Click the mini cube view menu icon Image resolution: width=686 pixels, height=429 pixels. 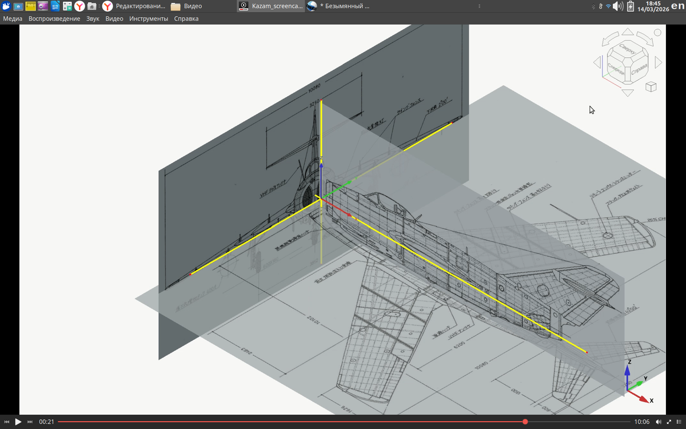[651, 87]
